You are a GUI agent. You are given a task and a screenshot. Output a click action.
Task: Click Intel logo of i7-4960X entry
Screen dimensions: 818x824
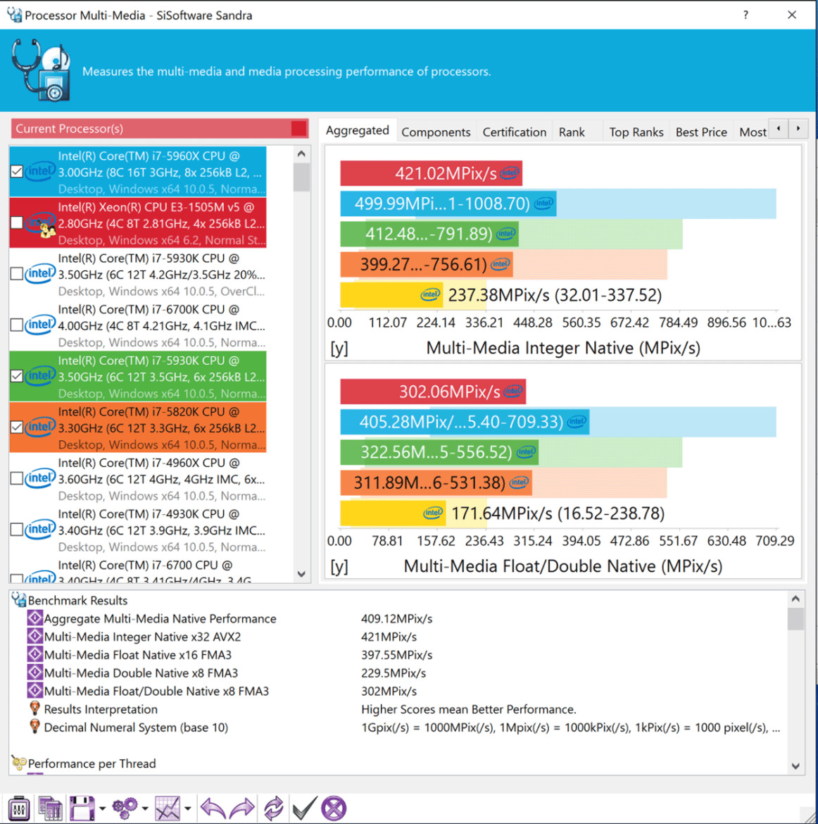click(x=40, y=477)
